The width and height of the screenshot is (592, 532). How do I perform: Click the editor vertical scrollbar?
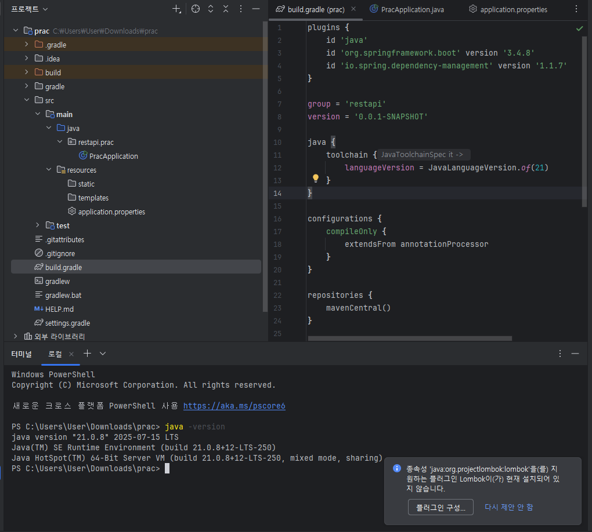click(584, 121)
